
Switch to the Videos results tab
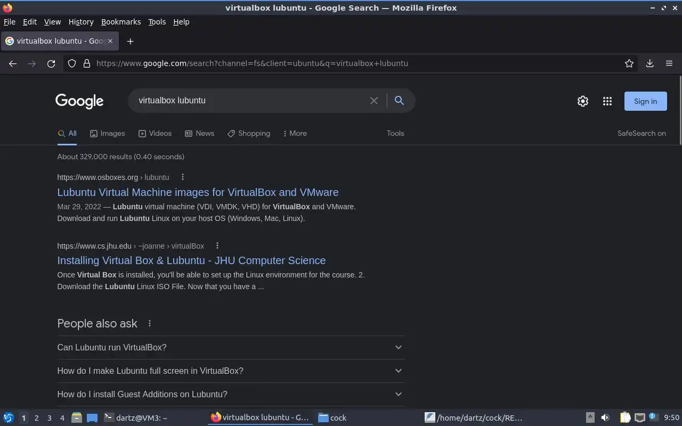coord(155,134)
